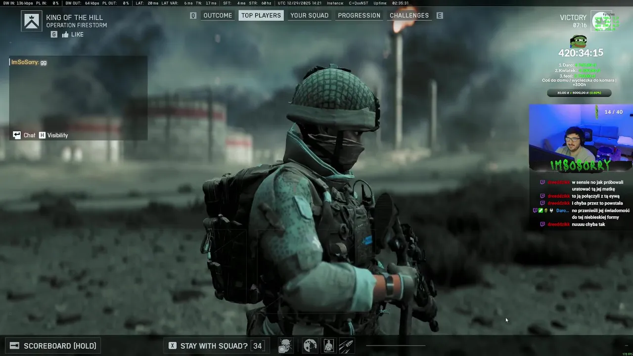The image size is (633, 356).
Task: Like the match with the thumbs-up icon
Action: (65, 35)
